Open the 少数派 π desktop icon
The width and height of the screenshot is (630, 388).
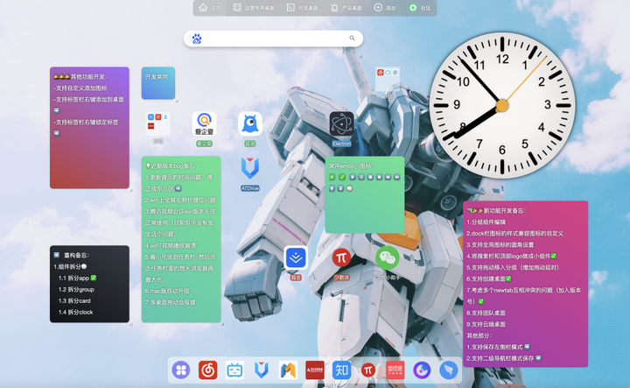pyautogui.click(x=341, y=257)
